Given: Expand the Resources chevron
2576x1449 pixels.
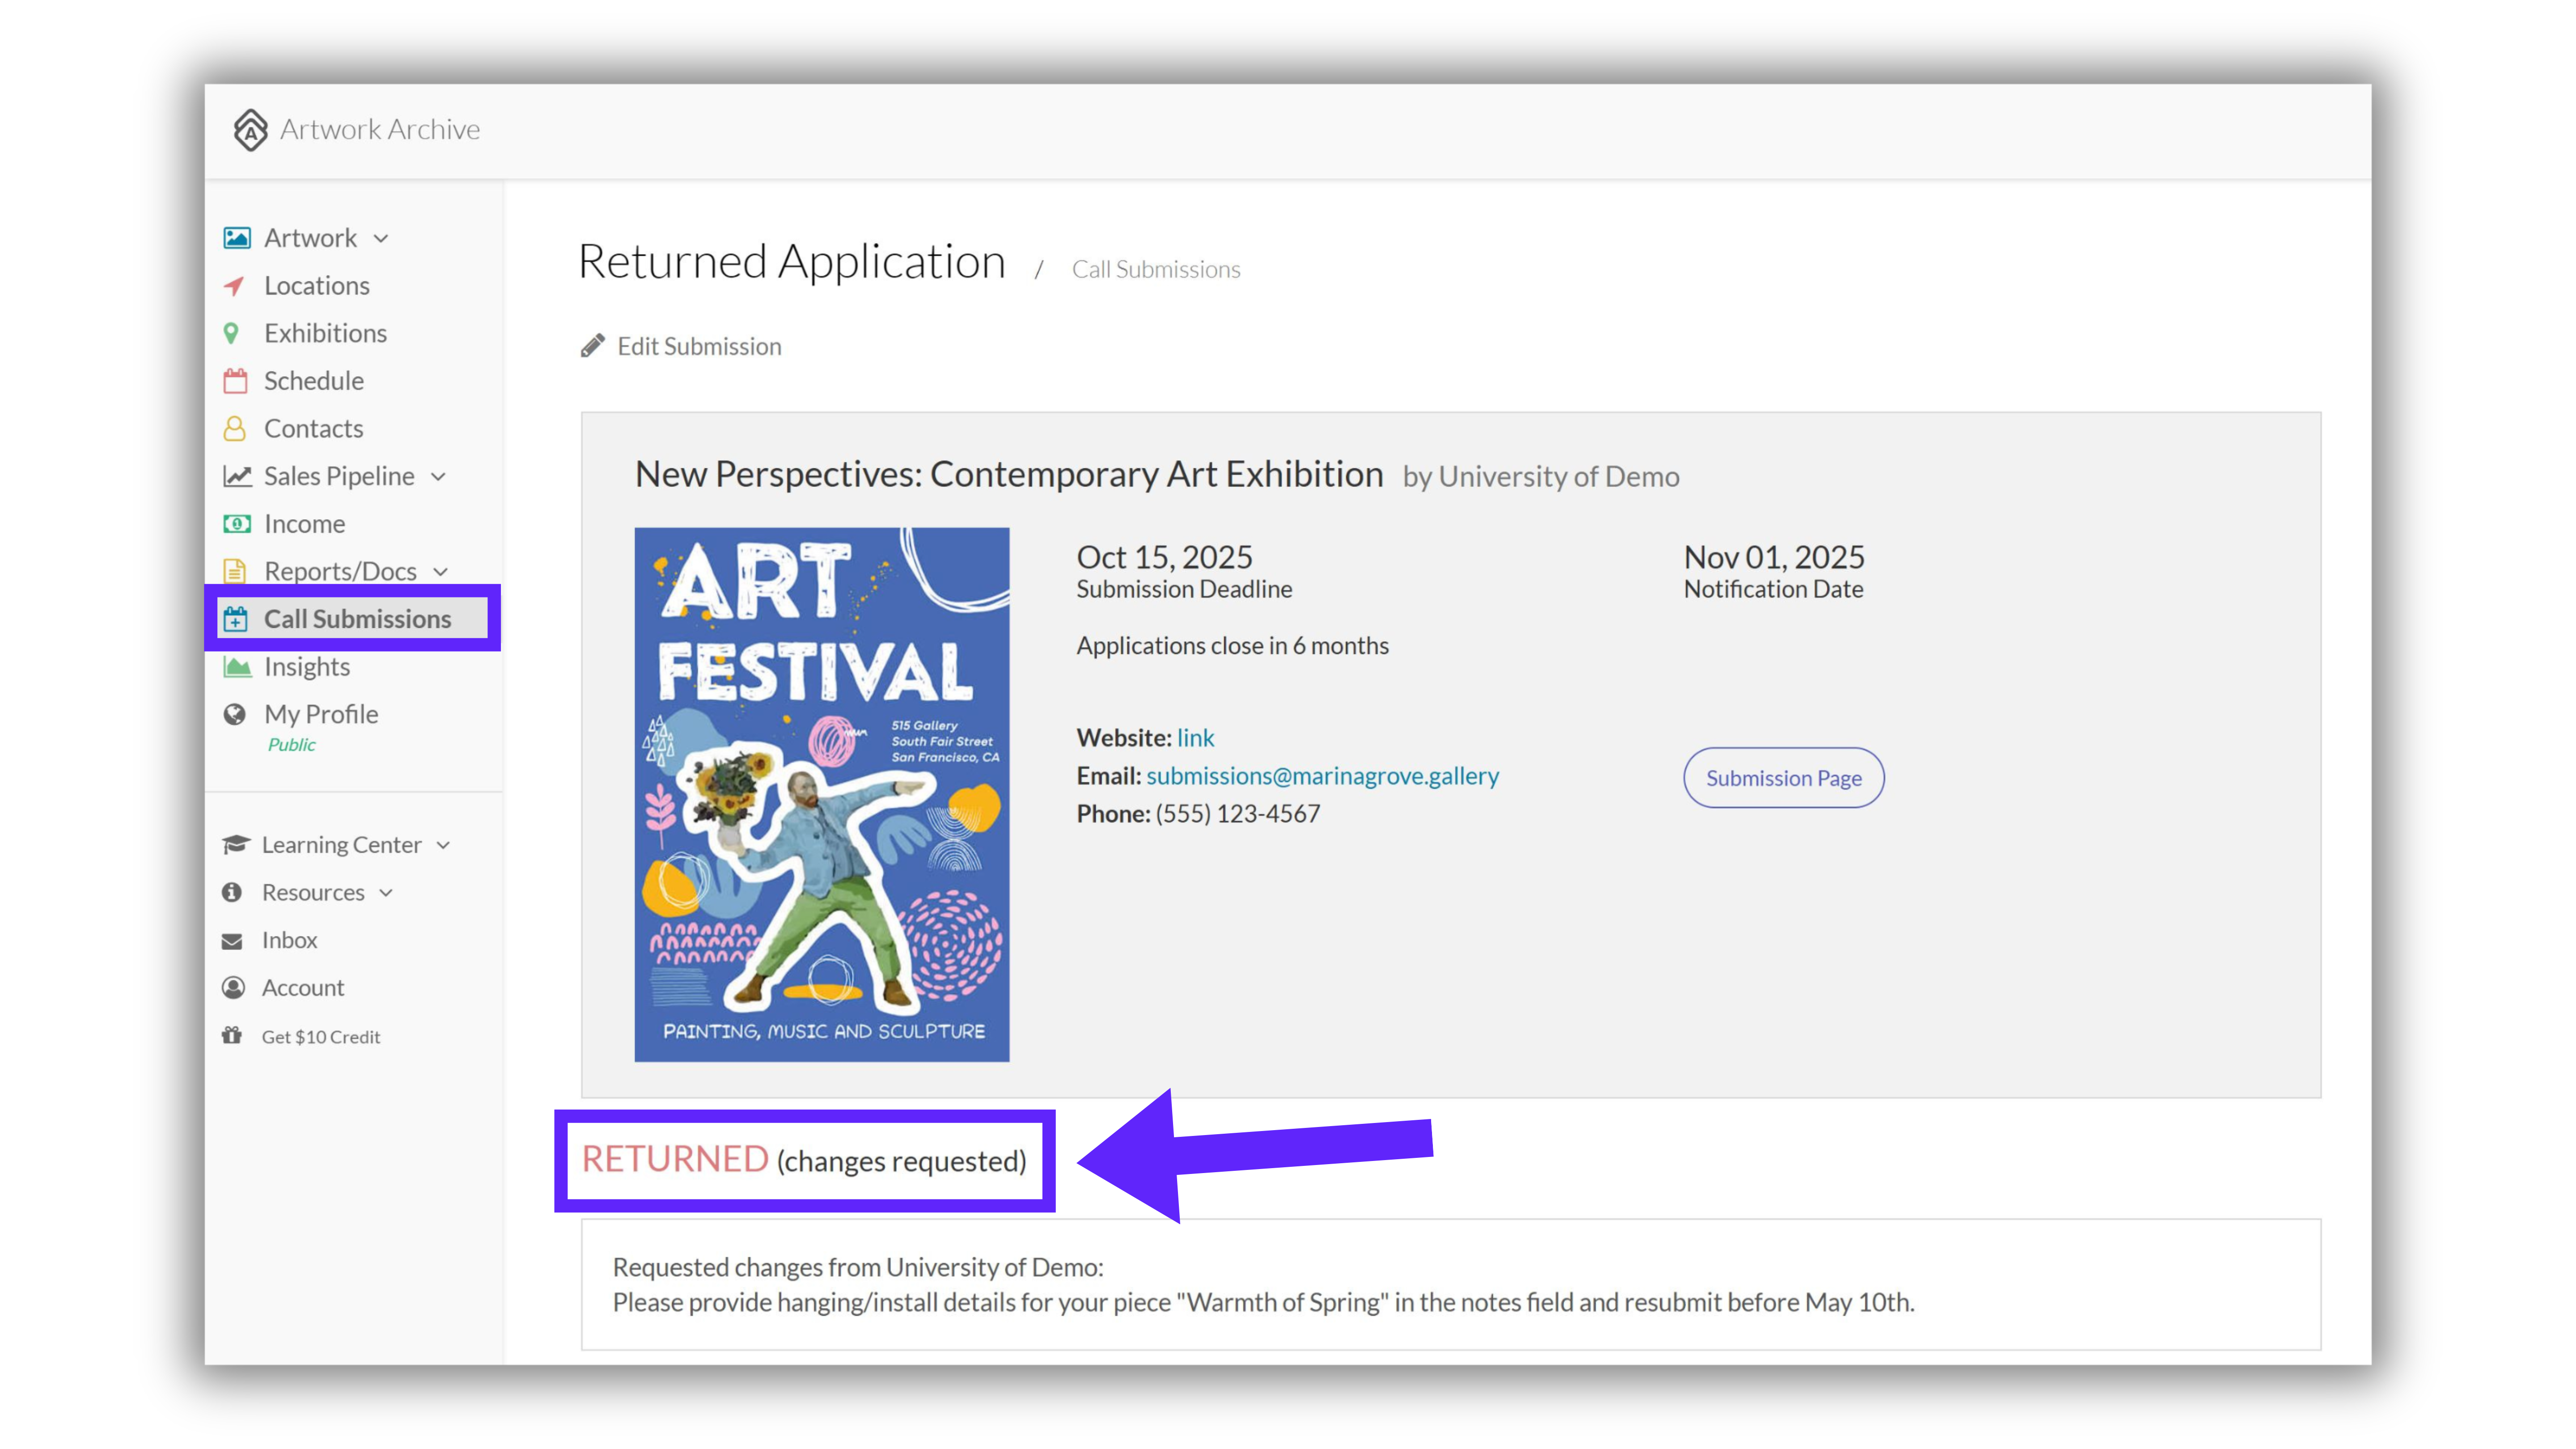Looking at the screenshot, I should 386,893.
